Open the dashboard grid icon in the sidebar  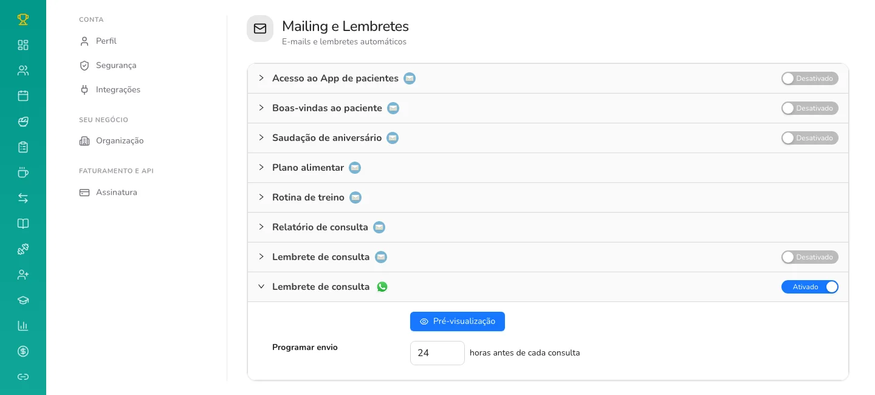click(23, 45)
